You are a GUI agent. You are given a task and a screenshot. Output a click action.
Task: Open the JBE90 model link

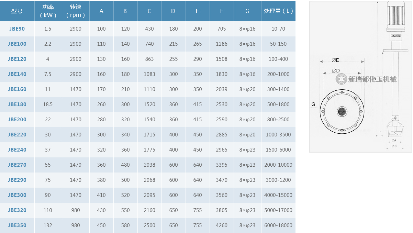coord(17,29)
